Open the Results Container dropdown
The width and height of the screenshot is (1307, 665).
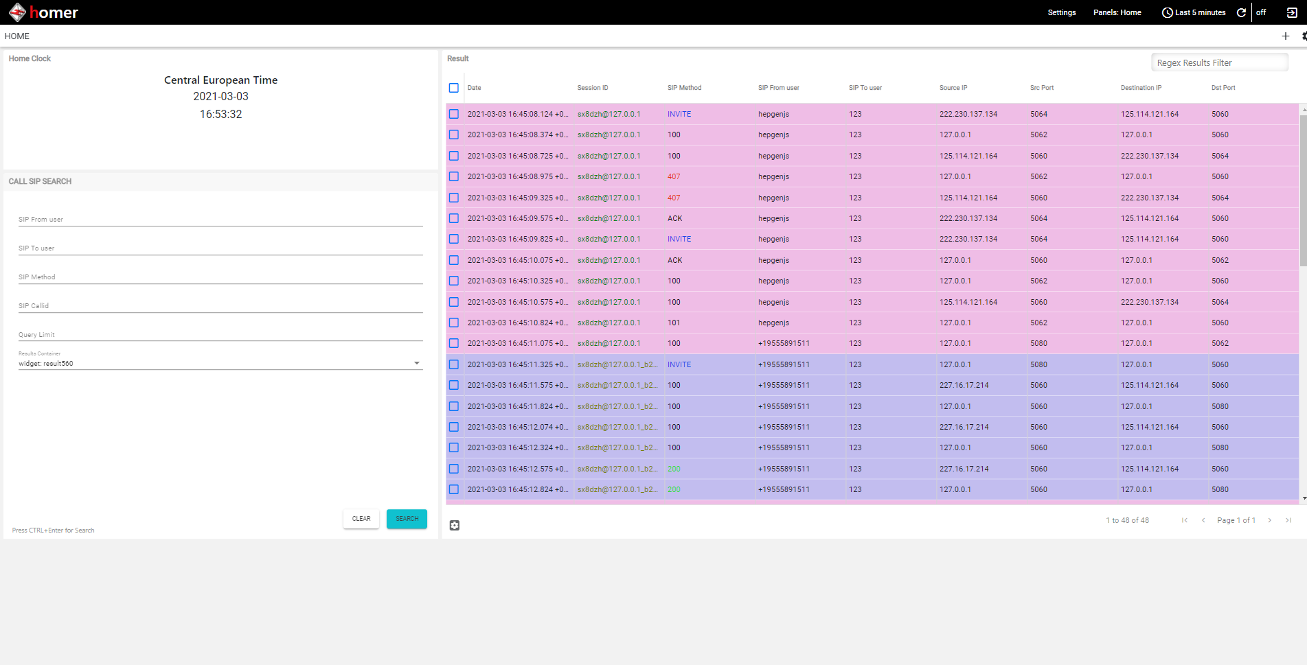point(417,362)
